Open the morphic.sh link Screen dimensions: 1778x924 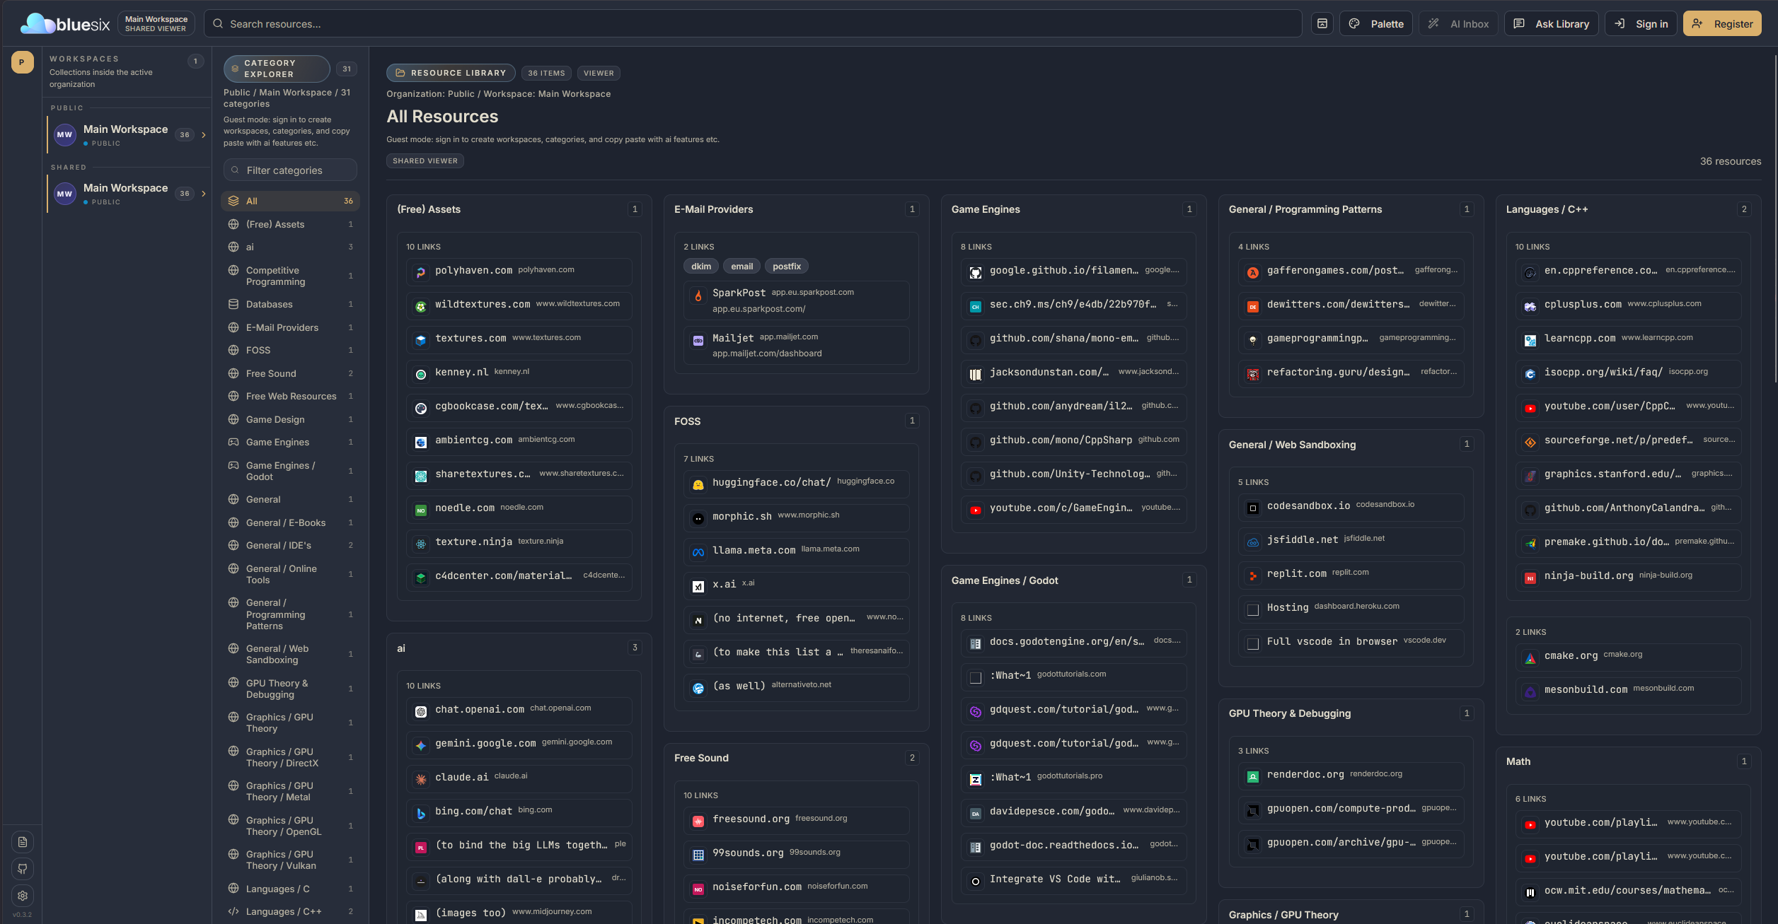(x=796, y=517)
